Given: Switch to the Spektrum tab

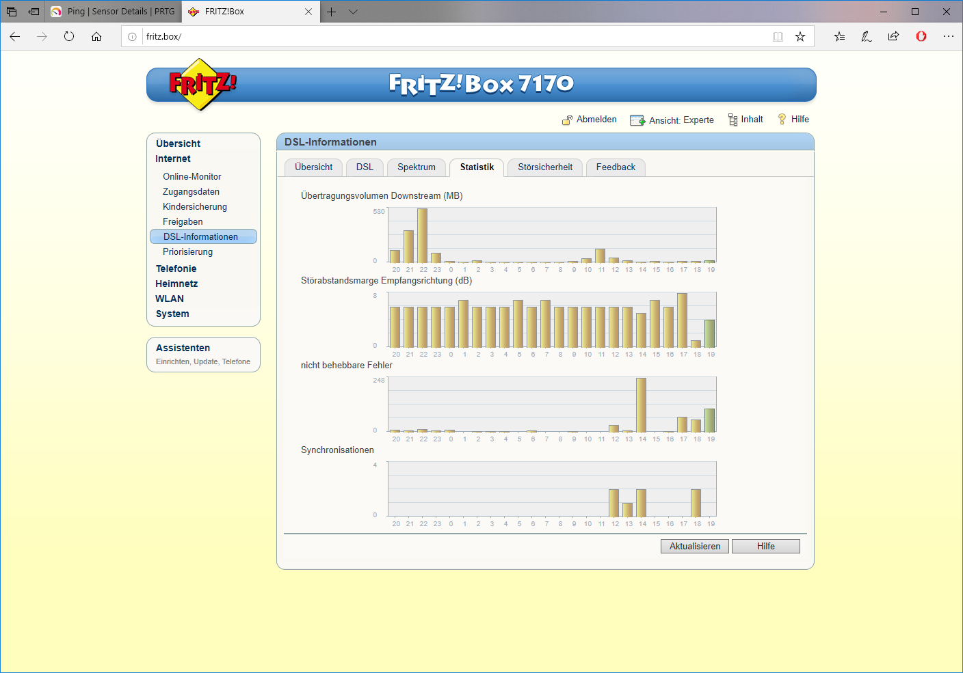Looking at the screenshot, I should point(416,167).
